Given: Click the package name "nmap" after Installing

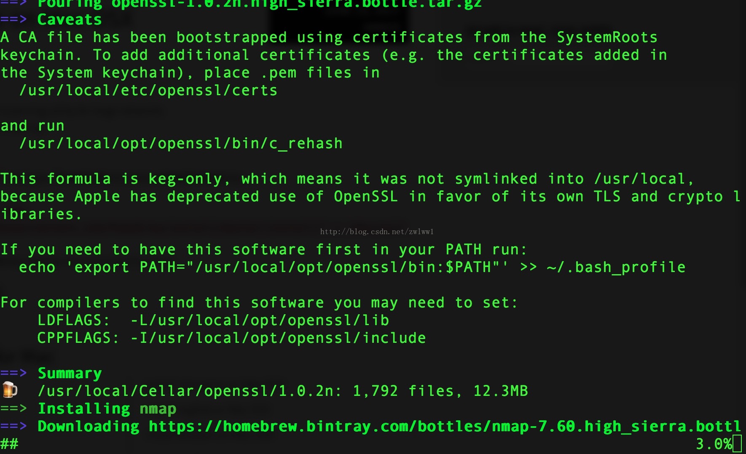Looking at the screenshot, I should click(x=158, y=409).
